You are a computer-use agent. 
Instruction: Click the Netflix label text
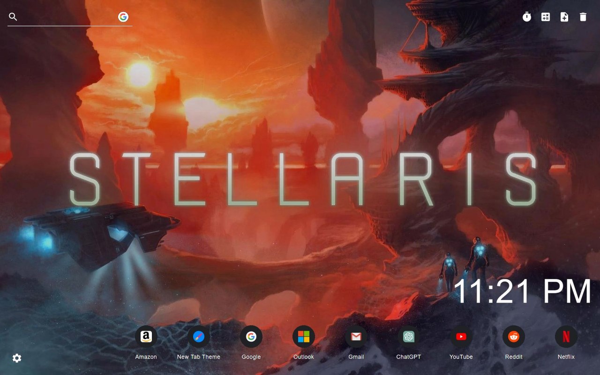coord(566,357)
